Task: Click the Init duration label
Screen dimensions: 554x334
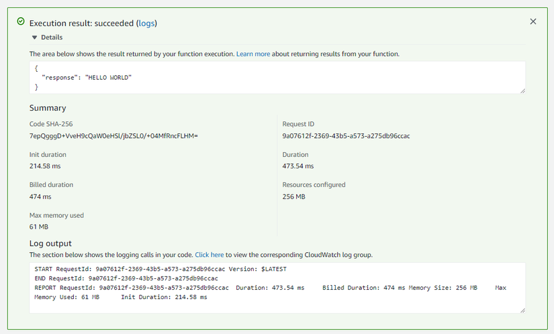Action: [48, 154]
